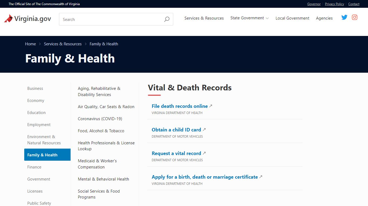This screenshot has width=368, height=206.
Task: Select Public Safety category
Action: click(x=39, y=203)
